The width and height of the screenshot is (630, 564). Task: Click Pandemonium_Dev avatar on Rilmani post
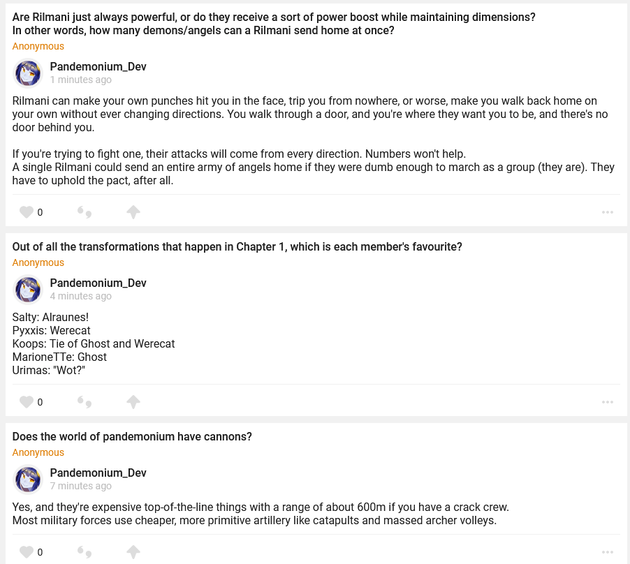[x=29, y=73]
